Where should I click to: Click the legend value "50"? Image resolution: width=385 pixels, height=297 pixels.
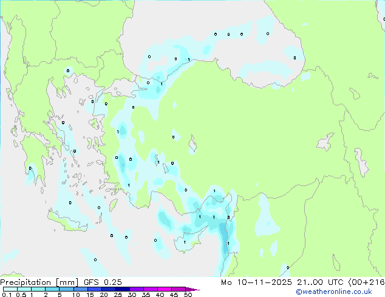(x=188, y=295)
